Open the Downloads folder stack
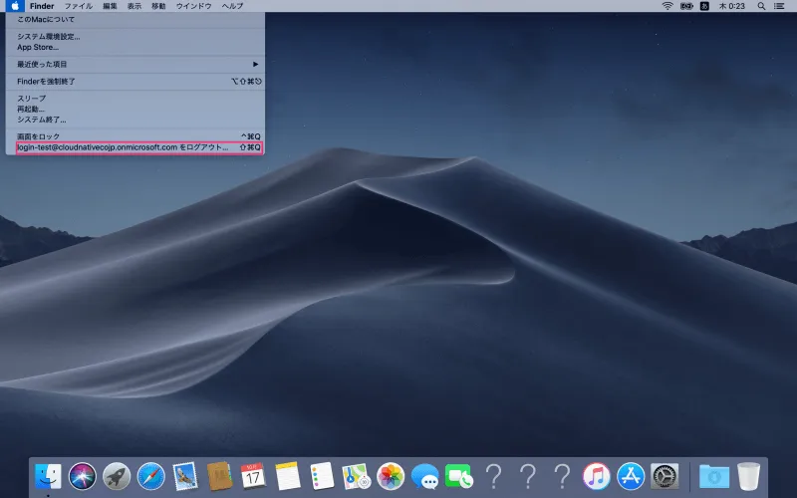This screenshot has height=498, width=797. [x=713, y=476]
